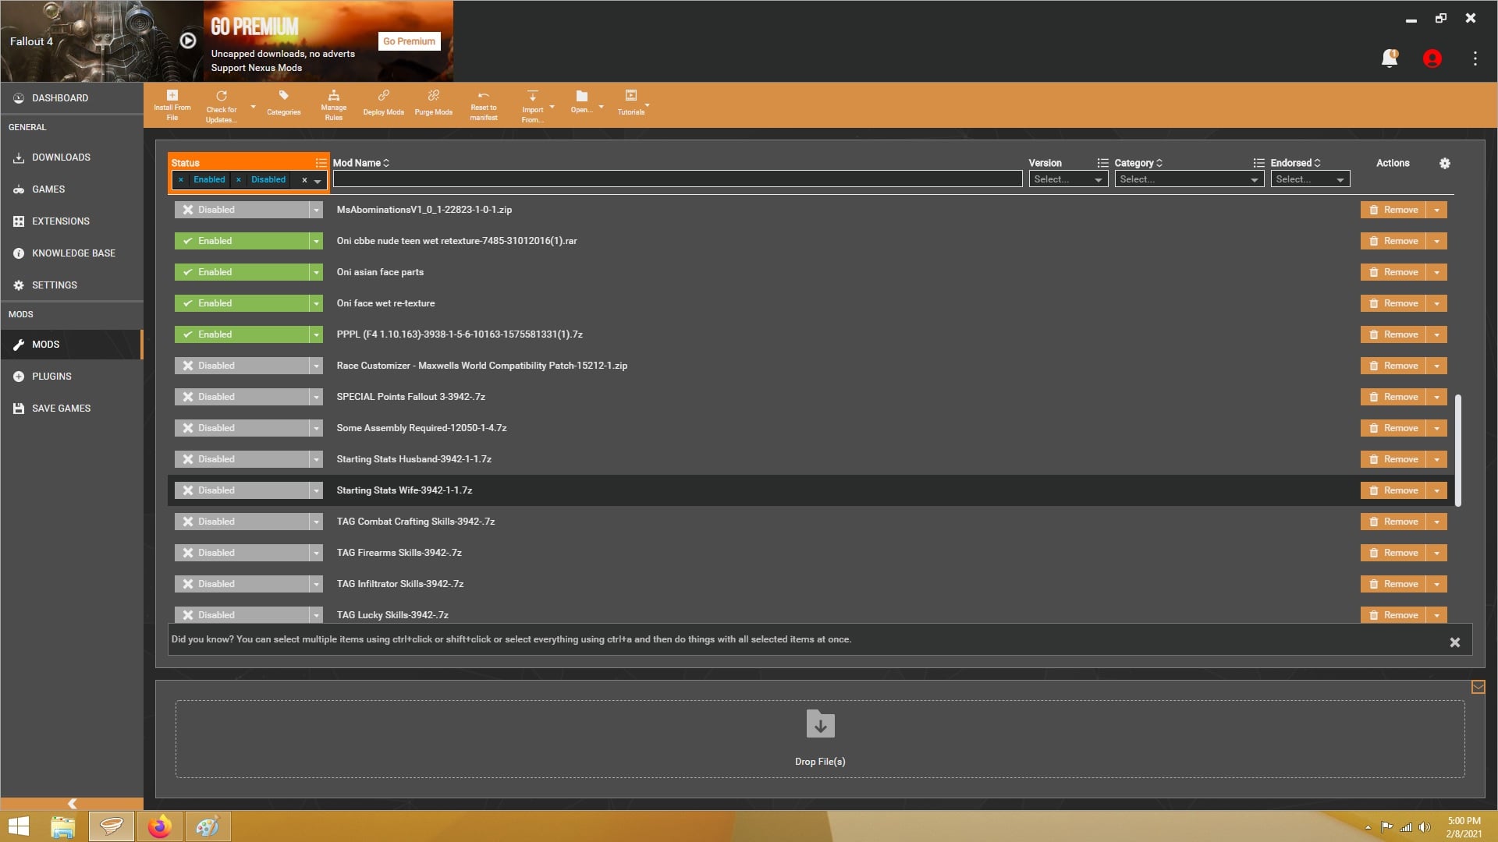
Task: Open the Tutorials toolbar icon
Action: coord(630,96)
